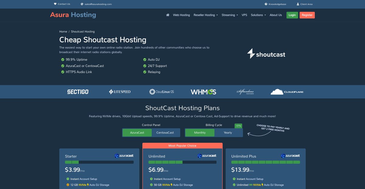The width and height of the screenshot is (365, 189).
Task: Click the Register button
Action: pyautogui.click(x=307, y=15)
